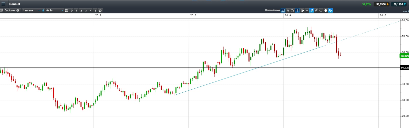Toggle the time range lock icon
The width and height of the screenshot is (409, 128).
43,10
